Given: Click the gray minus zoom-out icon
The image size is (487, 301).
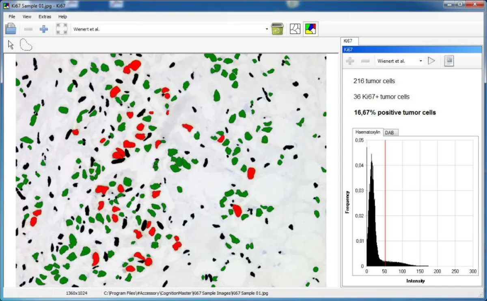Looking at the screenshot, I should pos(28,29).
